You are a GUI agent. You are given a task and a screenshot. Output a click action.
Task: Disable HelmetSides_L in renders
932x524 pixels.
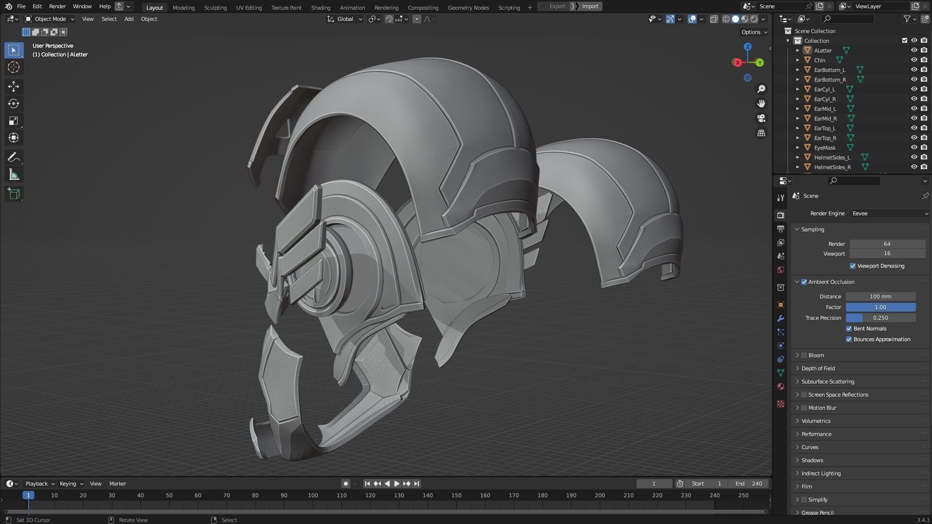924,157
